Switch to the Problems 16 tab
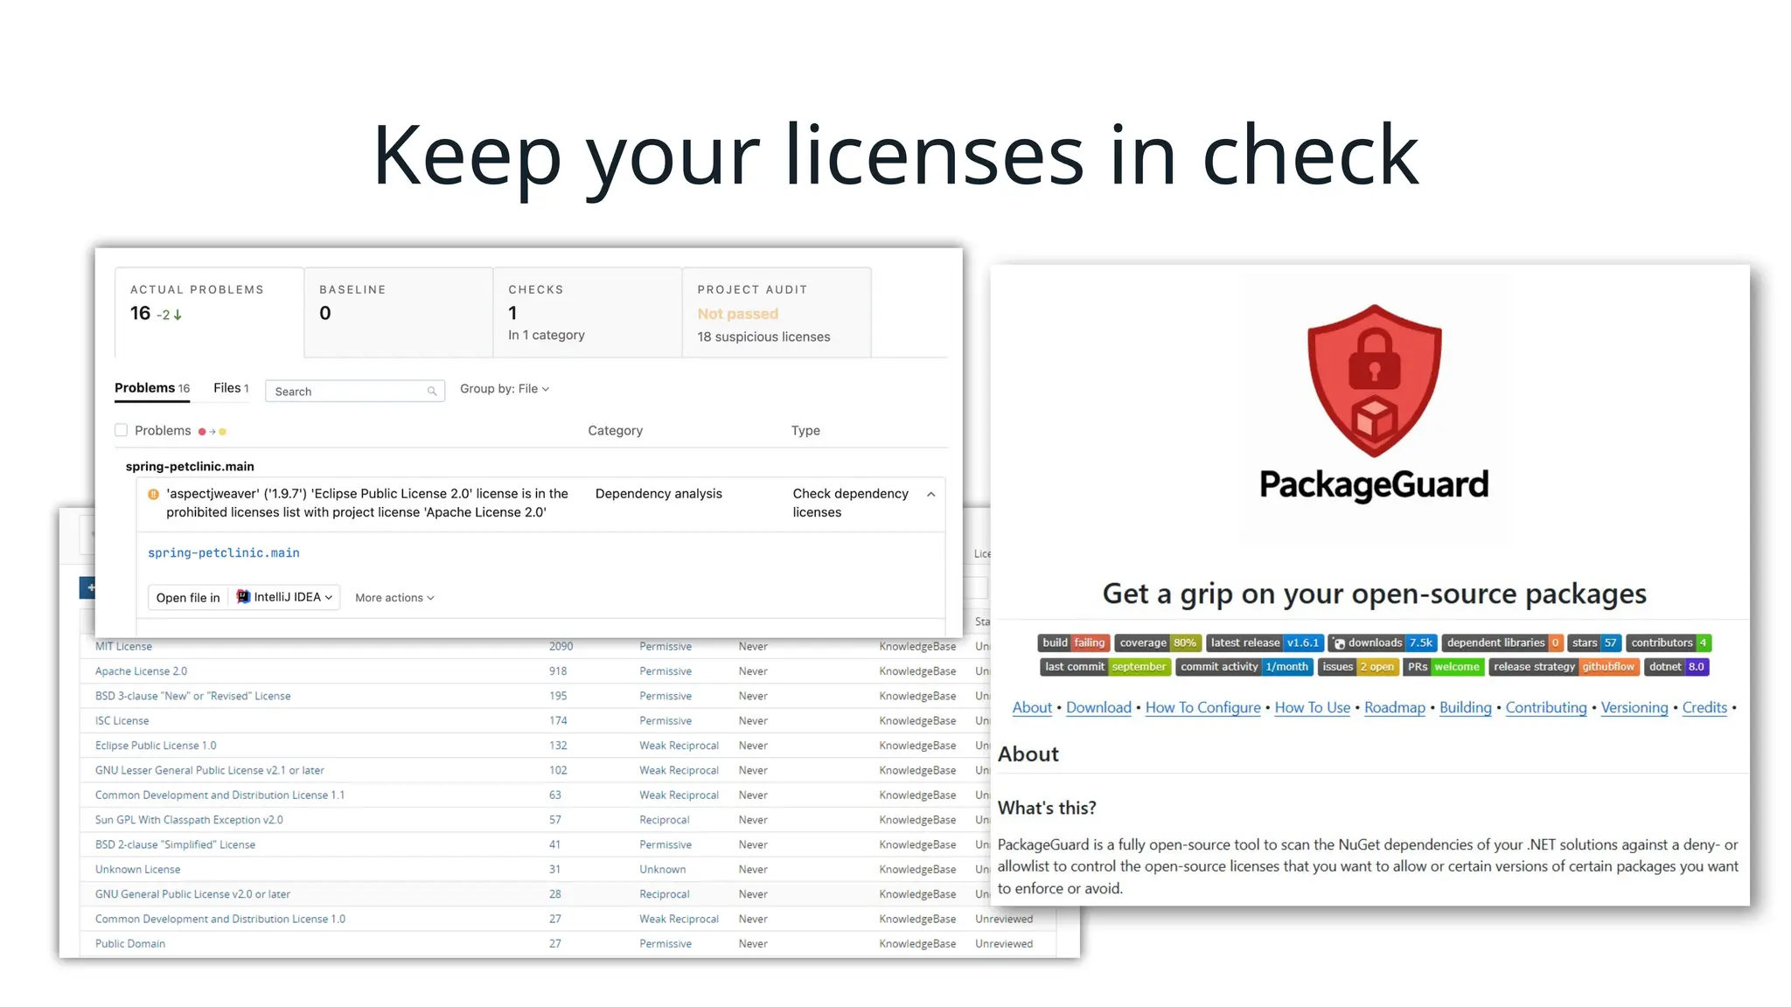 (x=152, y=388)
